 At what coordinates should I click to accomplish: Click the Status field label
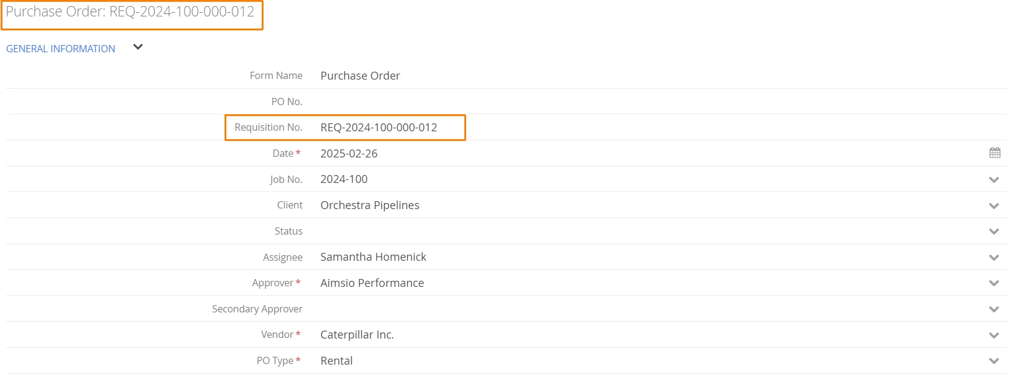pos(288,231)
